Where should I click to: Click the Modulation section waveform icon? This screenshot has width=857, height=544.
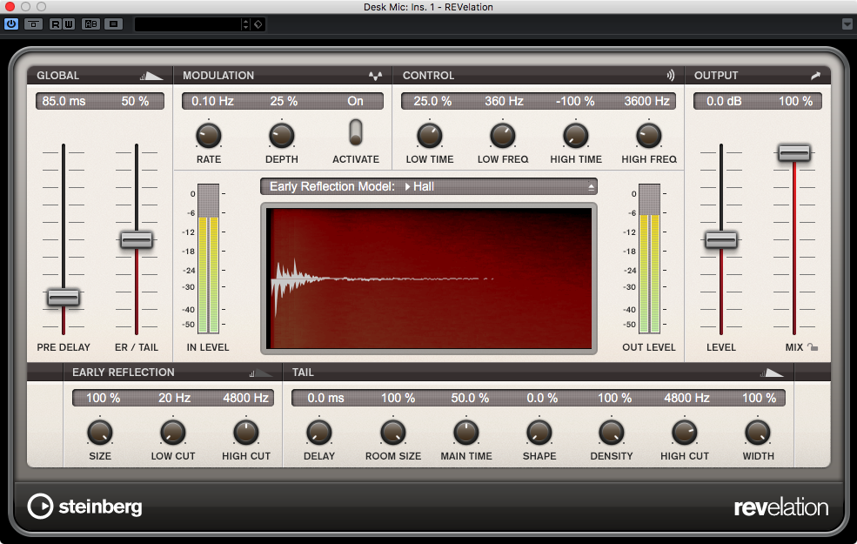point(375,76)
